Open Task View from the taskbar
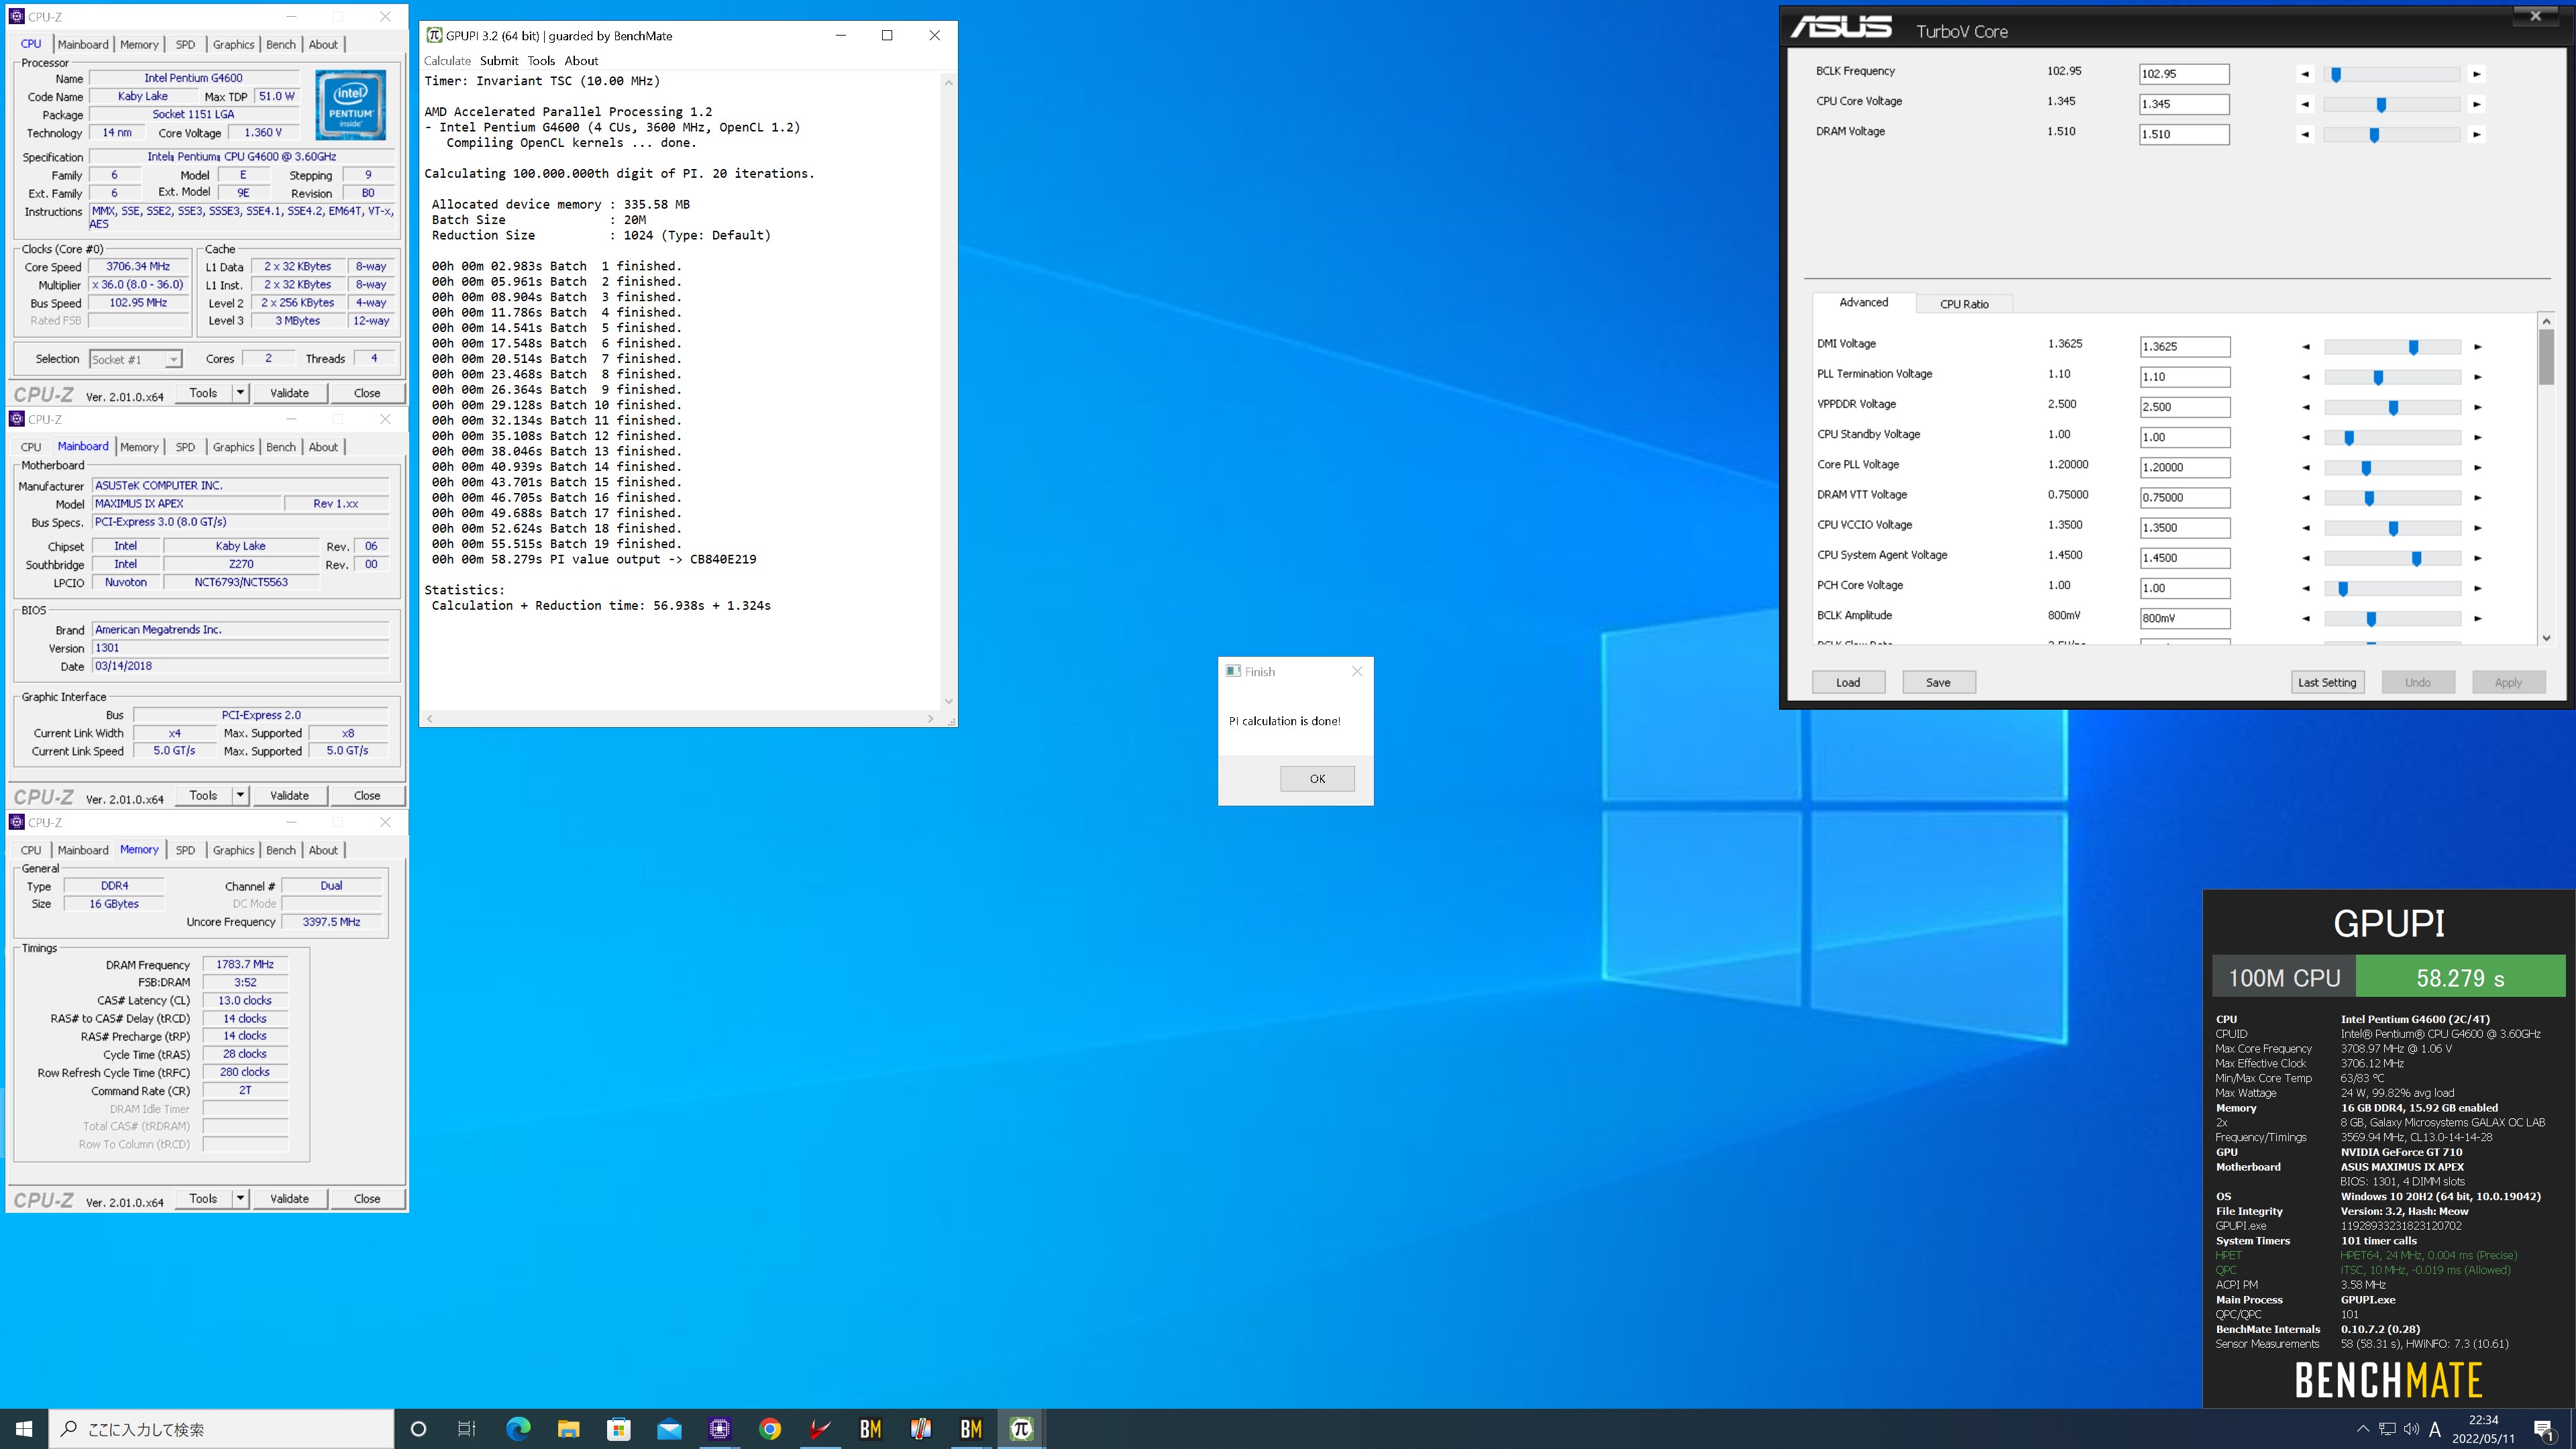Image resolution: width=2576 pixels, height=1449 pixels. [467, 1429]
